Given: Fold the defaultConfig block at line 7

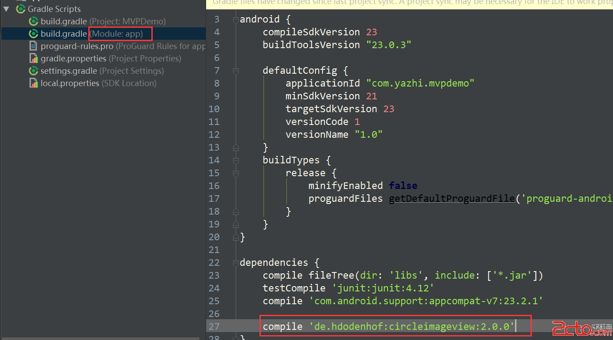Looking at the screenshot, I should point(235,71).
